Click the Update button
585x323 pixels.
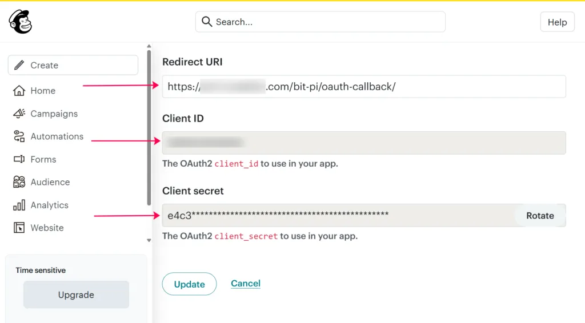click(x=189, y=284)
